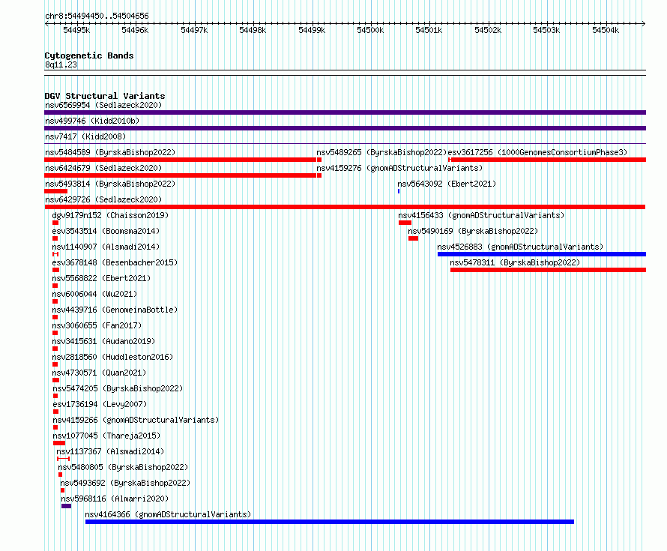Open the esv3678148 (Besenbacher2015) label
The width and height of the screenshot is (667, 551).
[x=115, y=262]
